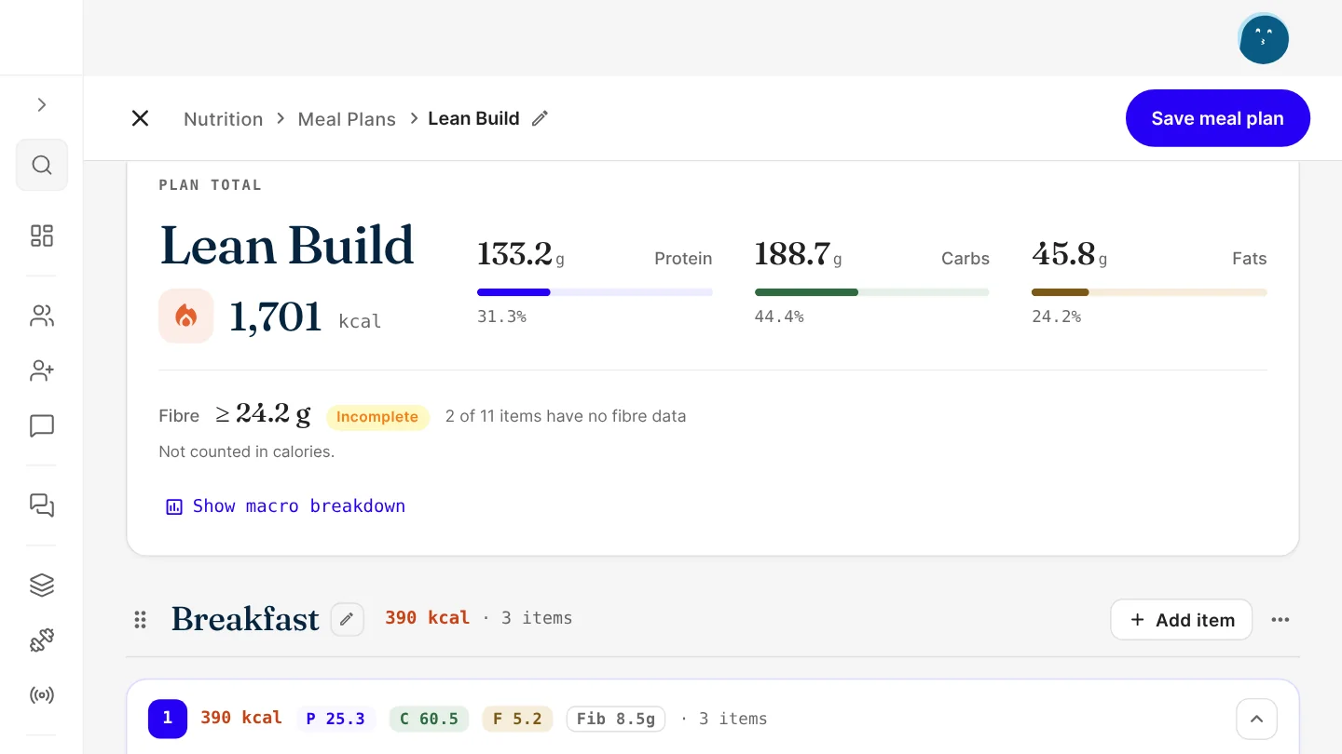Click the add client person-plus icon
Image resolution: width=1342 pixels, height=754 pixels.
pos(42,370)
